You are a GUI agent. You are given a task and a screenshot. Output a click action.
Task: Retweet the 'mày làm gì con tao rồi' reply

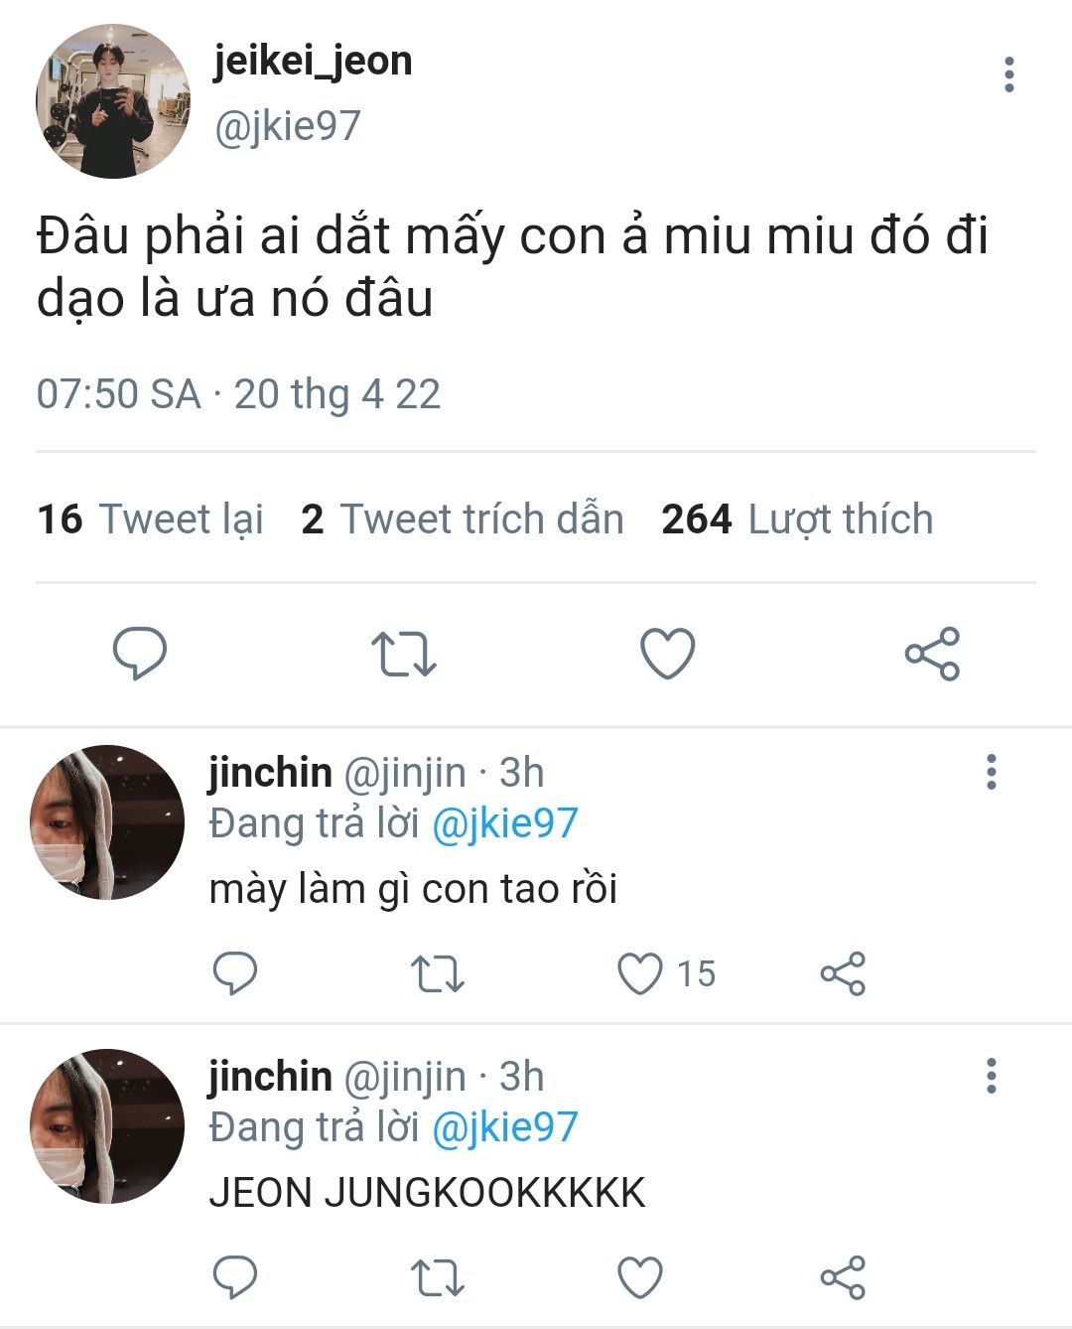(x=438, y=973)
